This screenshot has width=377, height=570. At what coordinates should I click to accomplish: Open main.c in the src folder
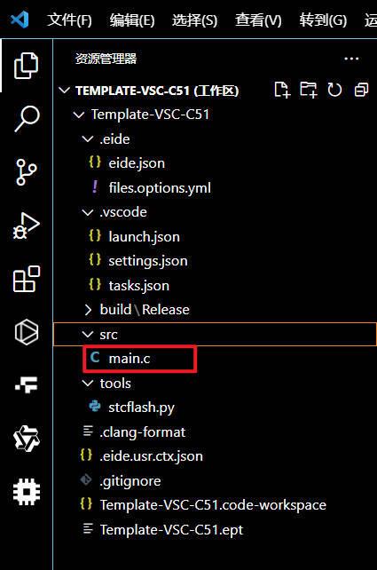[129, 359]
